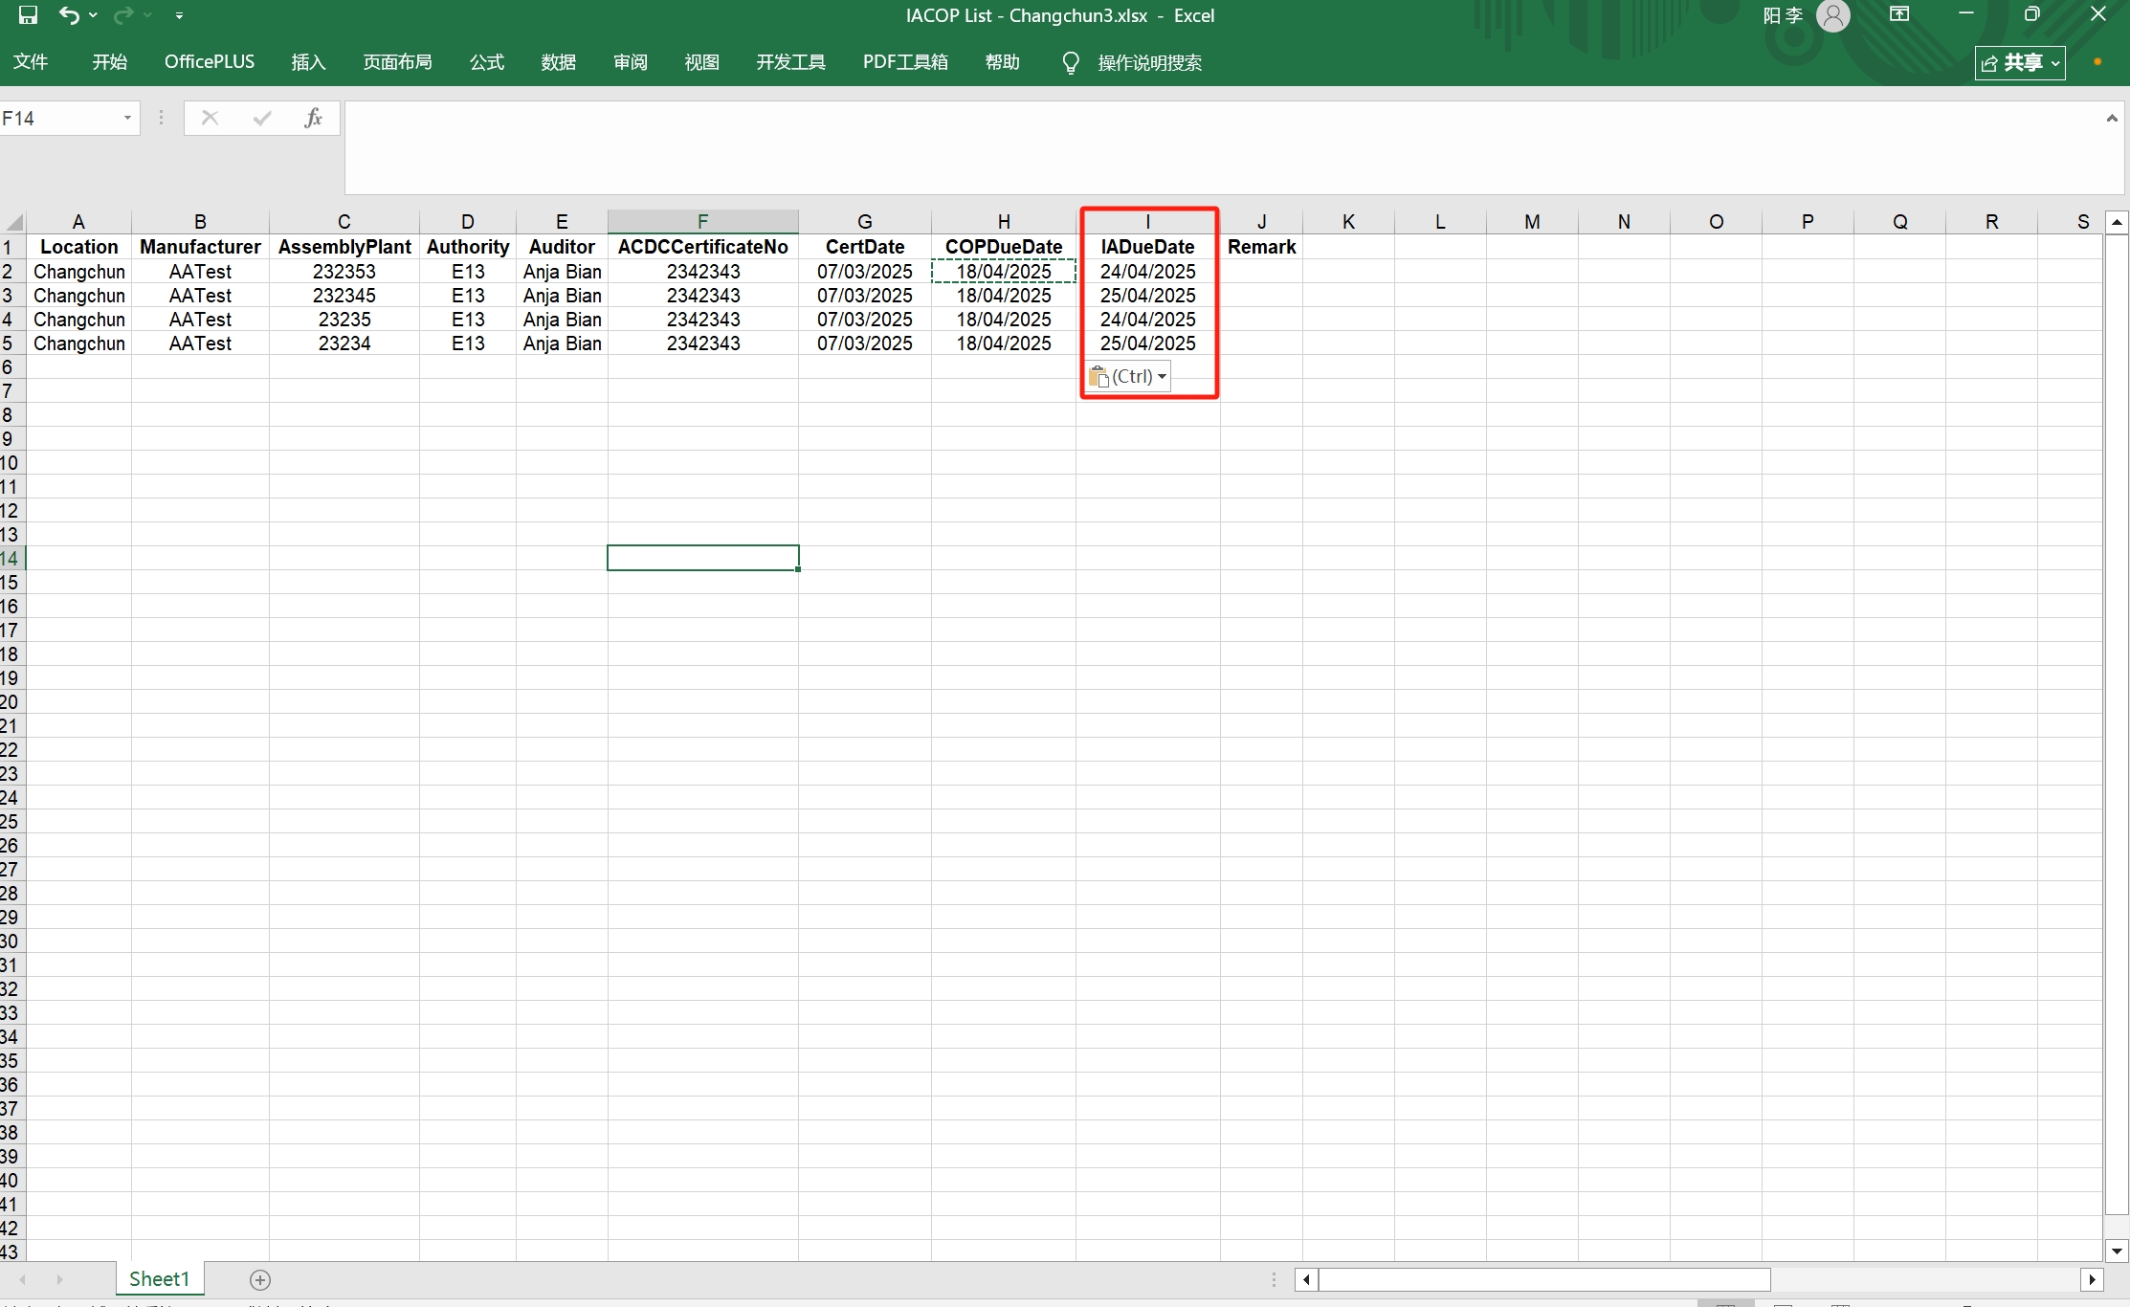Open the Undo history dropdown arrow
The image size is (2130, 1307).
tap(93, 15)
